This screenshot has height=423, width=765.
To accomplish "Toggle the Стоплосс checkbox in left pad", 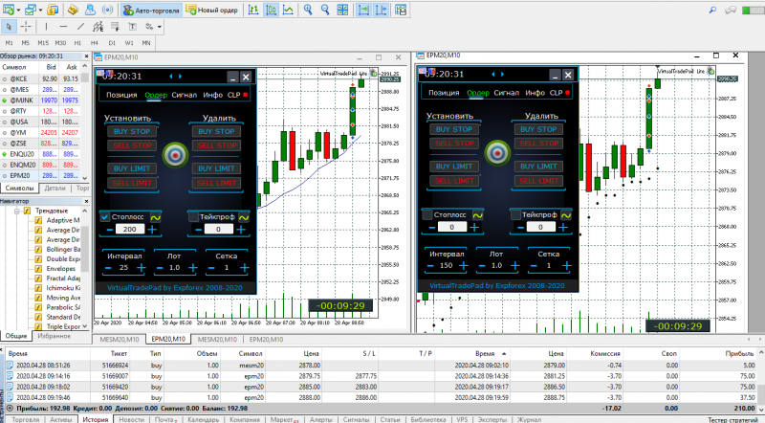I will 105,216.
